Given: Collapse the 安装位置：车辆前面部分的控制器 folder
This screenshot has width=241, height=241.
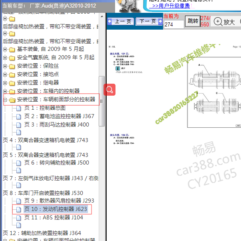Looking at the screenshot, I should pos(5,100).
